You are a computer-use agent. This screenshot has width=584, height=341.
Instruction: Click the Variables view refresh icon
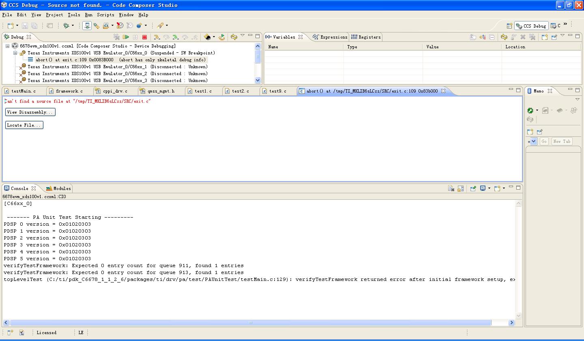point(504,37)
